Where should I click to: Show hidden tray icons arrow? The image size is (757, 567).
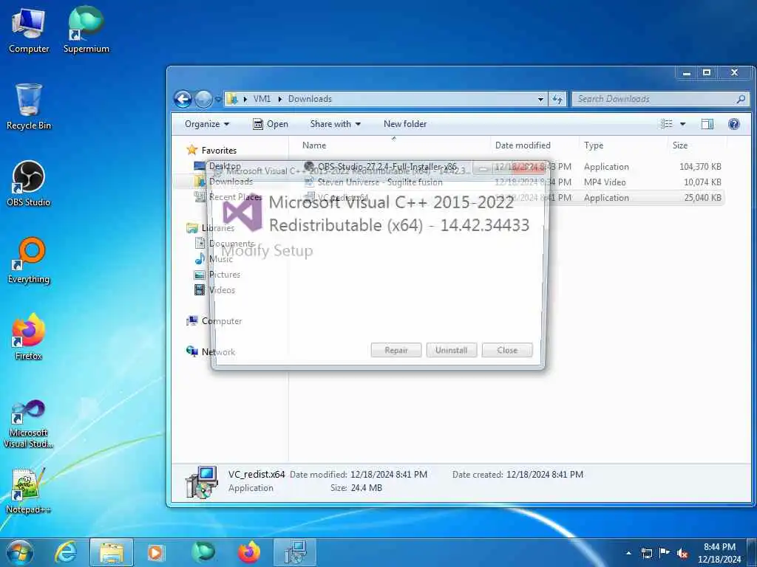[628, 553]
